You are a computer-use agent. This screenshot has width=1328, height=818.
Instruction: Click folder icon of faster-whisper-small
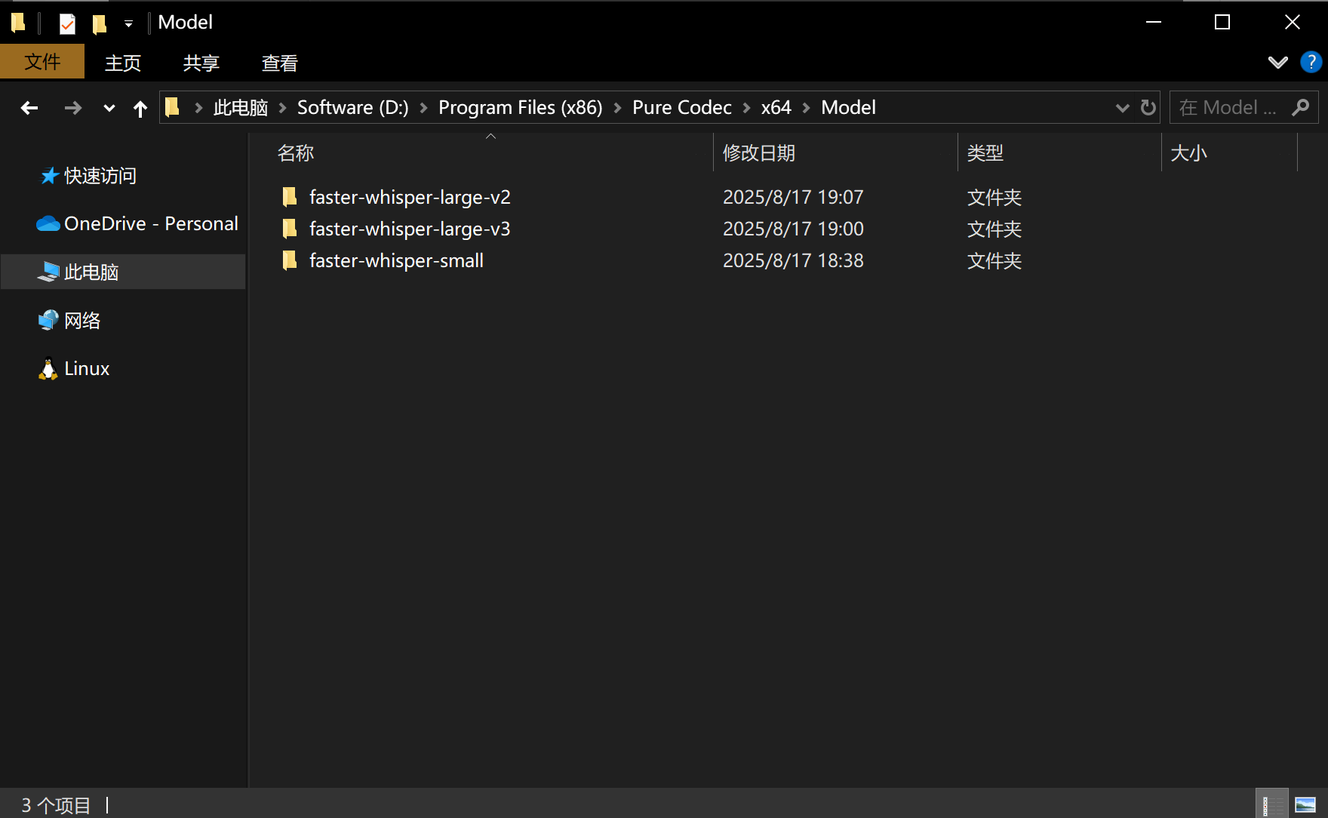(290, 260)
